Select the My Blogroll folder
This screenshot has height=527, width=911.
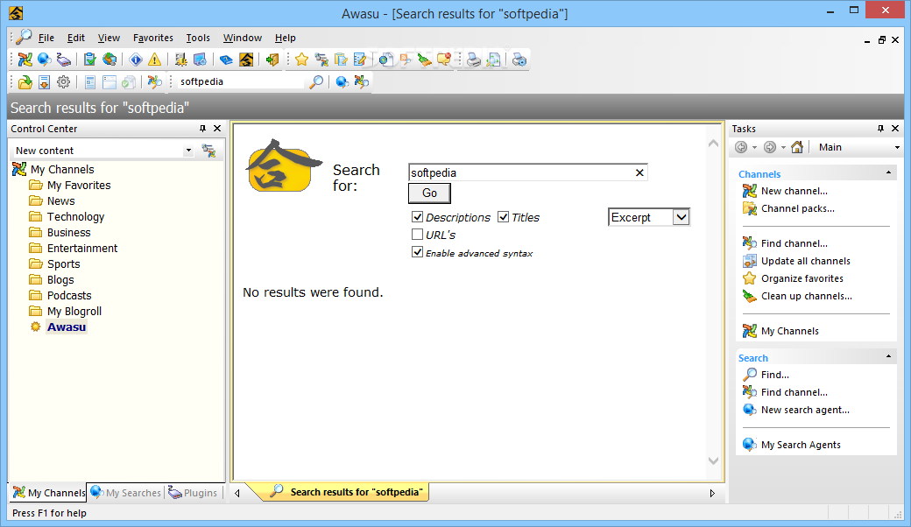click(74, 311)
